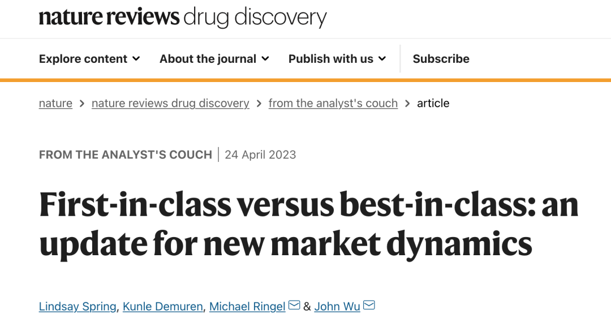Open author Lindsay Spring's profile link
Image resolution: width=611 pixels, height=318 pixels.
78,307
